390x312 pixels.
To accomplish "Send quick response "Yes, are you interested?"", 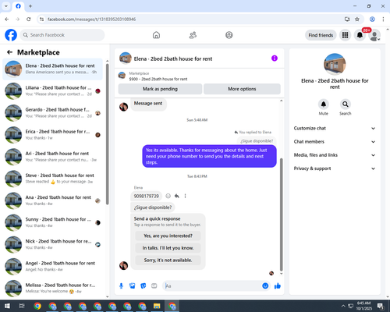I will (x=168, y=236).
